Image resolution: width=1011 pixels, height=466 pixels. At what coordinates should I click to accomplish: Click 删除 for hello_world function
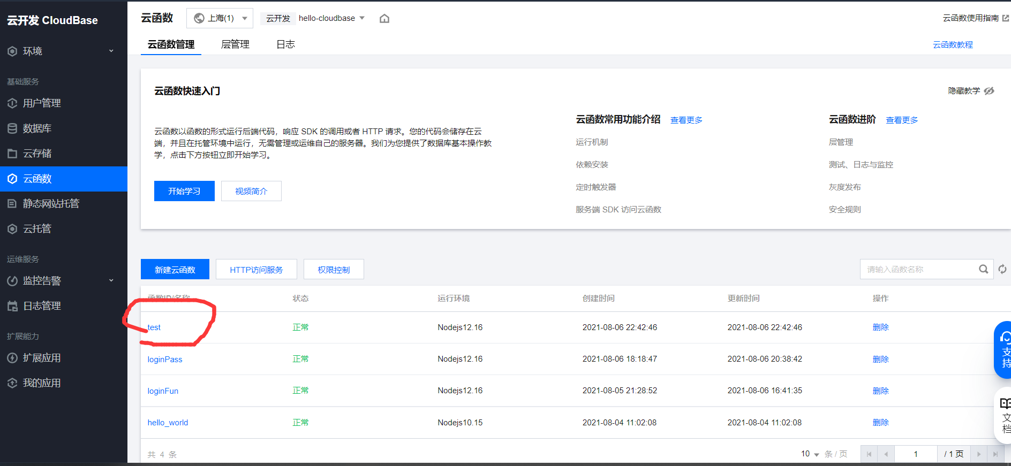coord(880,422)
